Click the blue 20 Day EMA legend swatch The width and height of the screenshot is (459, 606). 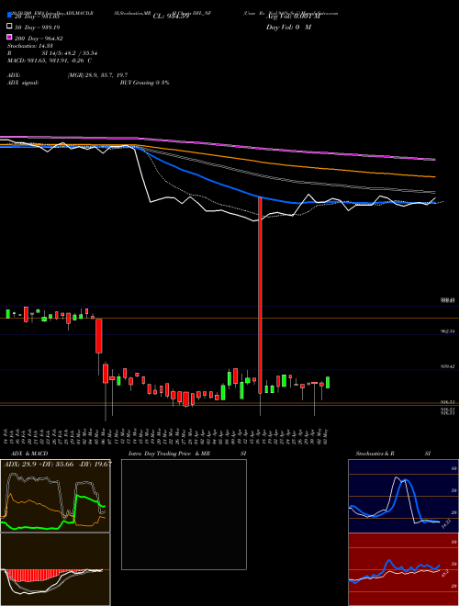[10, 16]
